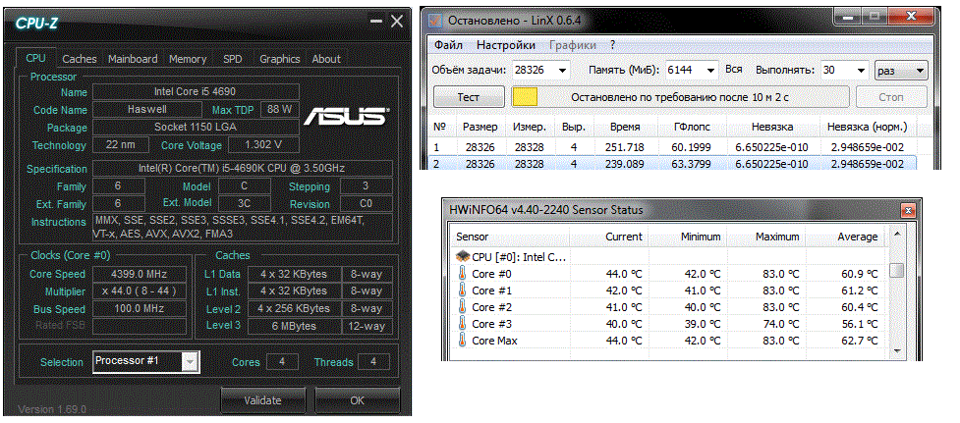Select LinX result row with 63.3799 GFlops
Image resolution: width=960 pixels, height=423 pixels.
[x=673, y=164]
